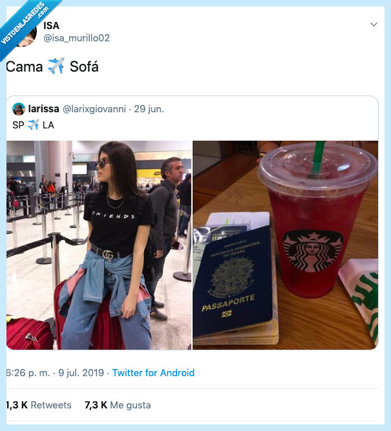Image resolution: width=391 pixels, height=431 pixels.
Task: Click the ISA display name
Action: point(51,26)
